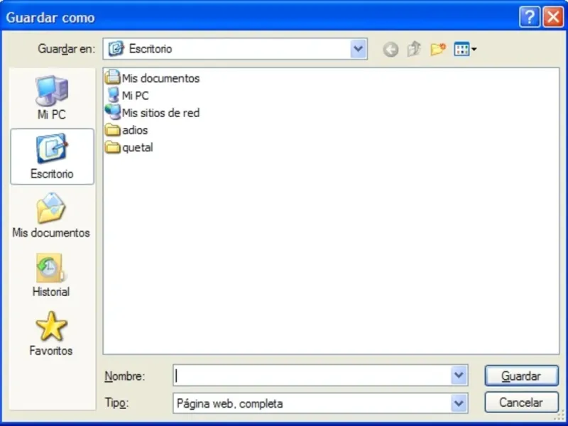This screenshot has height=426, width=568.
Task: Expand the Nombre filename dropdown arrow
Action: pyautogui.click(x=459, y=376)
